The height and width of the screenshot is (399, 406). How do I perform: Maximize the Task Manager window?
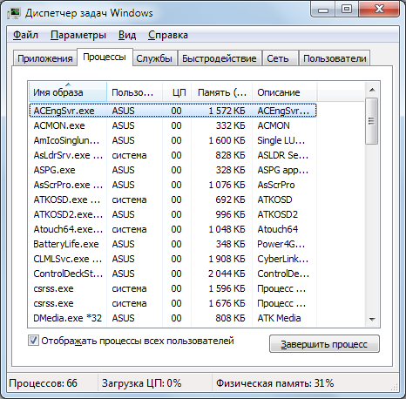347,9
